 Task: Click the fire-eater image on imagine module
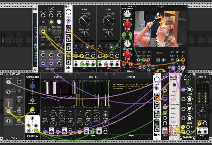click(x=161, y=29)
